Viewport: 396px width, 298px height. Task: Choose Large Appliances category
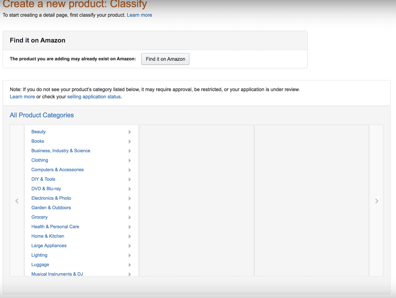click(49, 246)
